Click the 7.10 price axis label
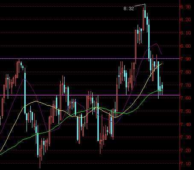The height and width of the screenshot is (170, 194). tap(186, 164)
